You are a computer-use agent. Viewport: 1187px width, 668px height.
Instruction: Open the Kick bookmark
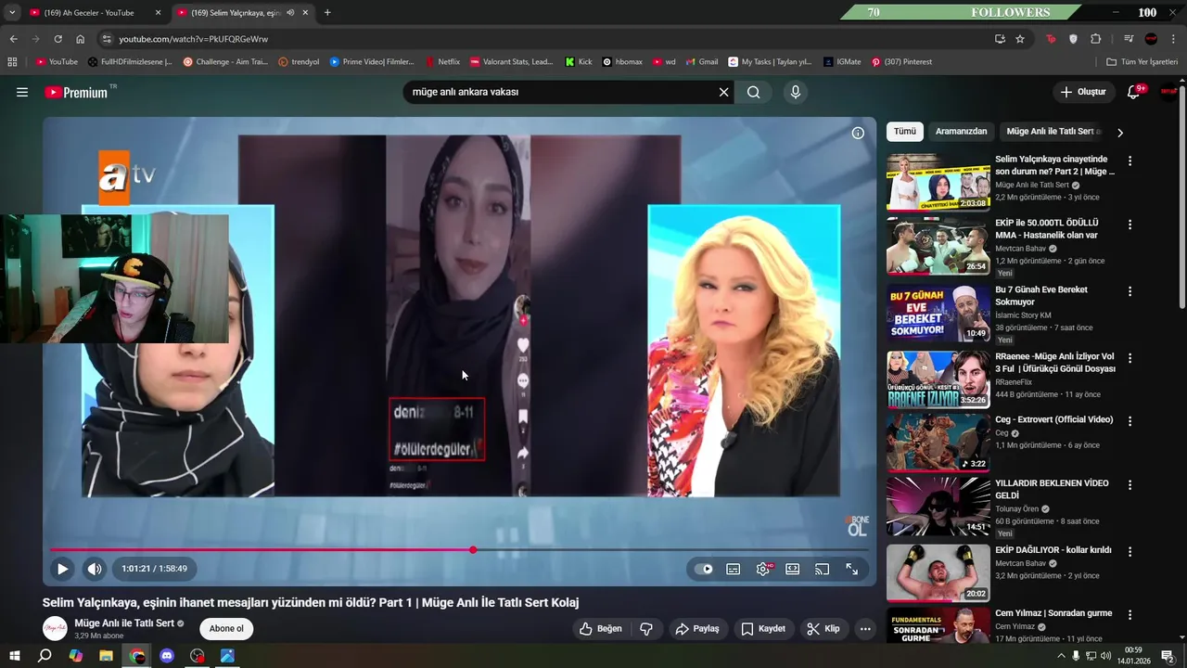[578, 62]
